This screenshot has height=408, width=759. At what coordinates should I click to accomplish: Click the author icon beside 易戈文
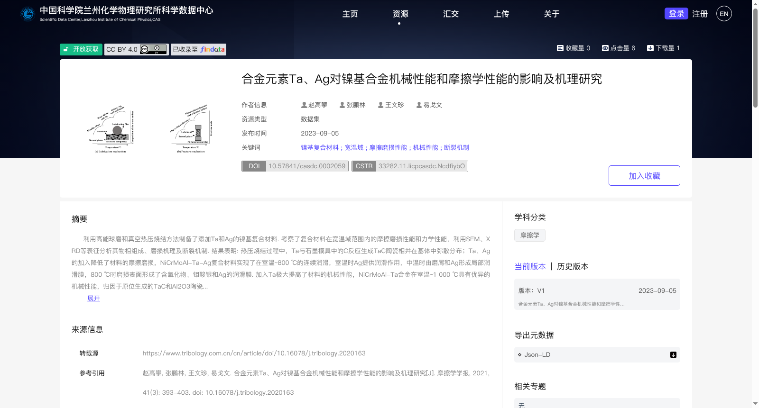(419, 105)
